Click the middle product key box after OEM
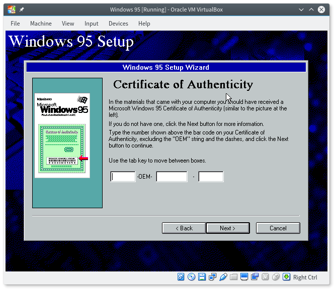The width and height of the screenshot is (336, 291). [x=172, y=177]
